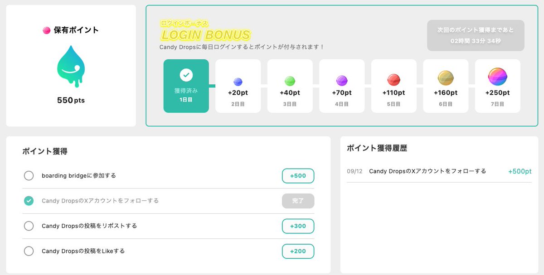Click the boarding bridgeに参加する task text
Image resolution: width=544 pixels, height=275 pixels.
[79, 175]
